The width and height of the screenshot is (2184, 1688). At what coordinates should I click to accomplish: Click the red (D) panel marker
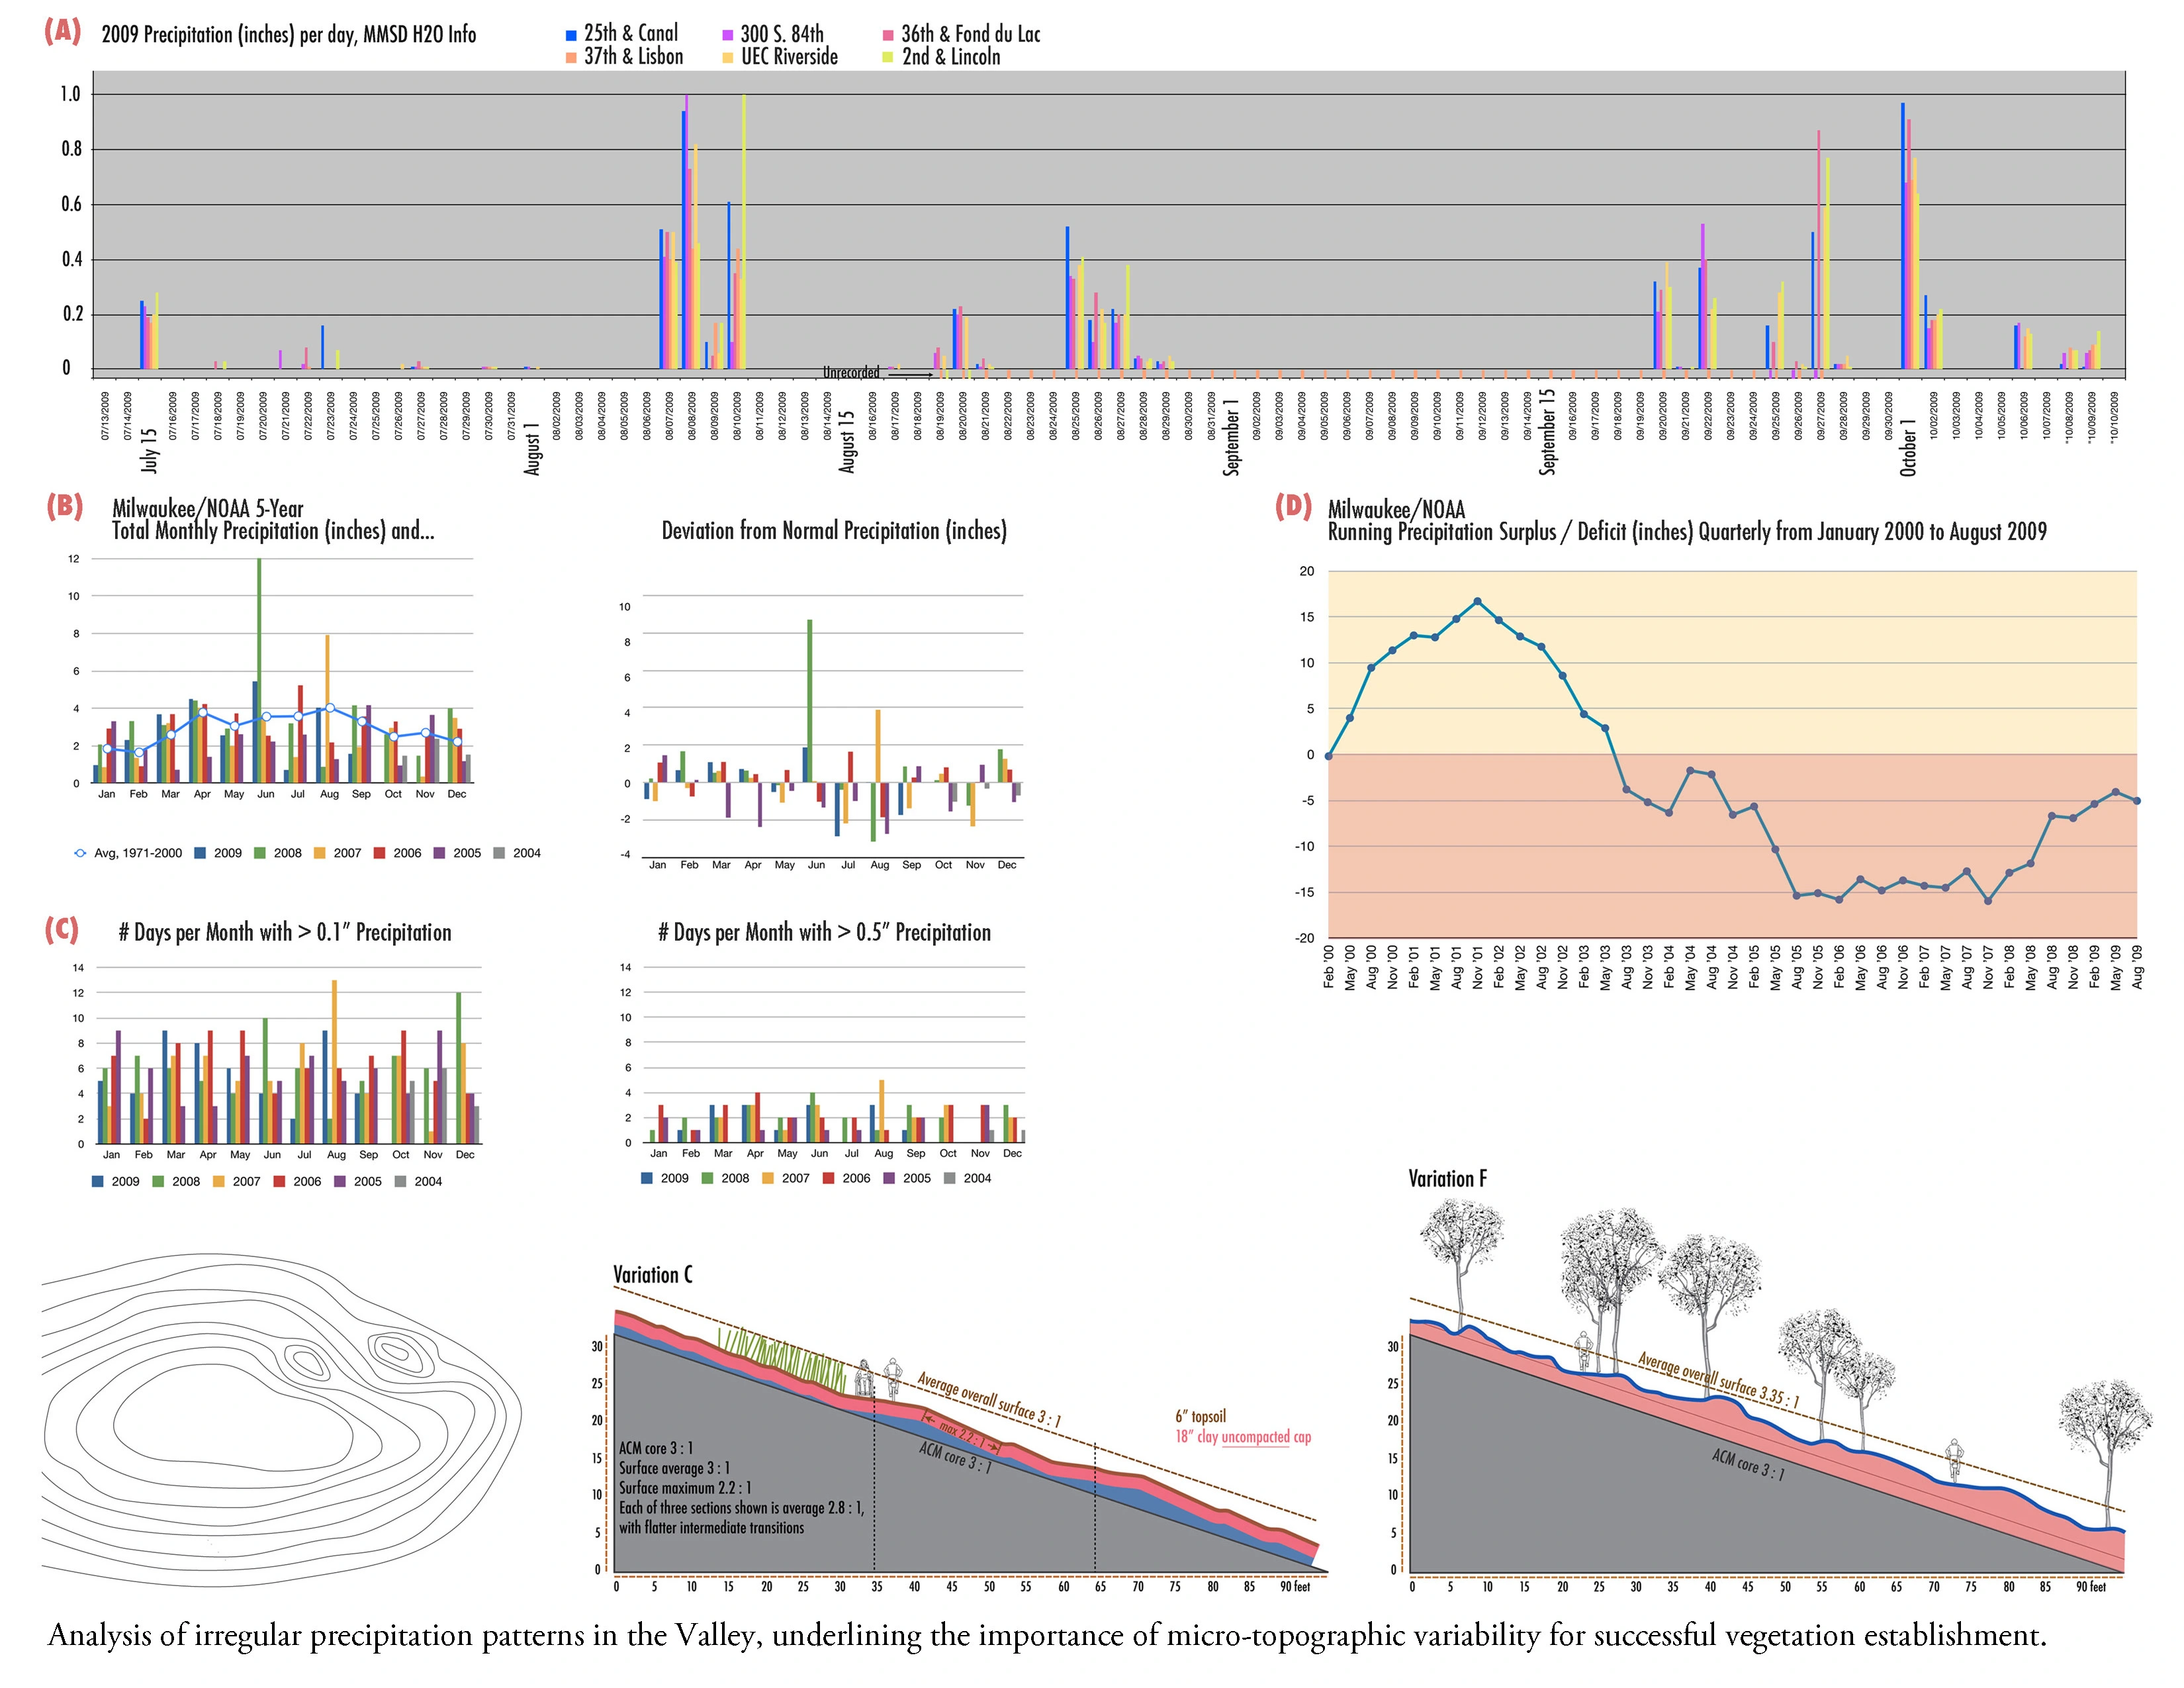pos(1293,505)
